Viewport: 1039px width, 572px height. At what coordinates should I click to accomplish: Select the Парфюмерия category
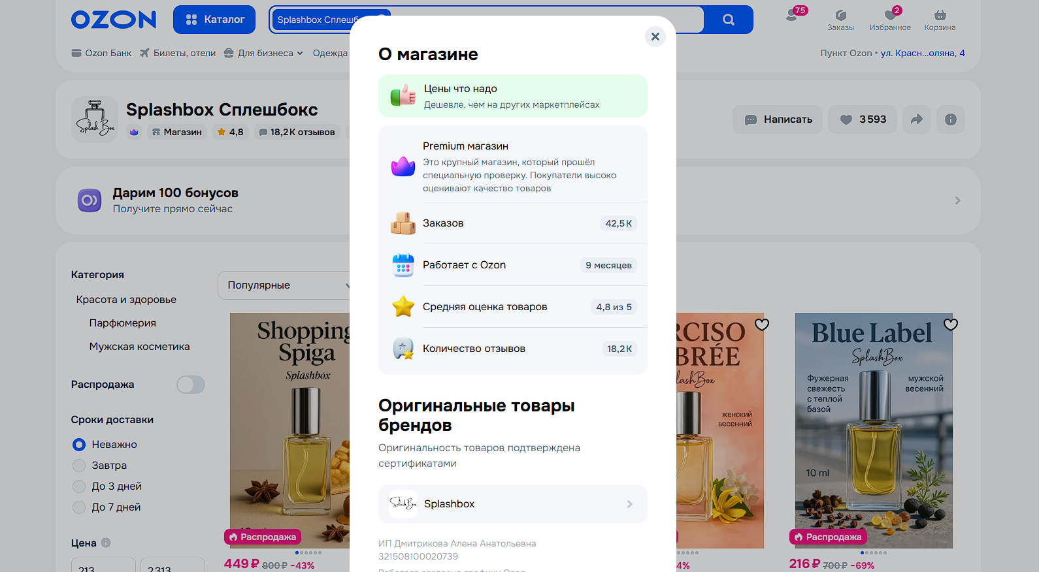point(123,323)
